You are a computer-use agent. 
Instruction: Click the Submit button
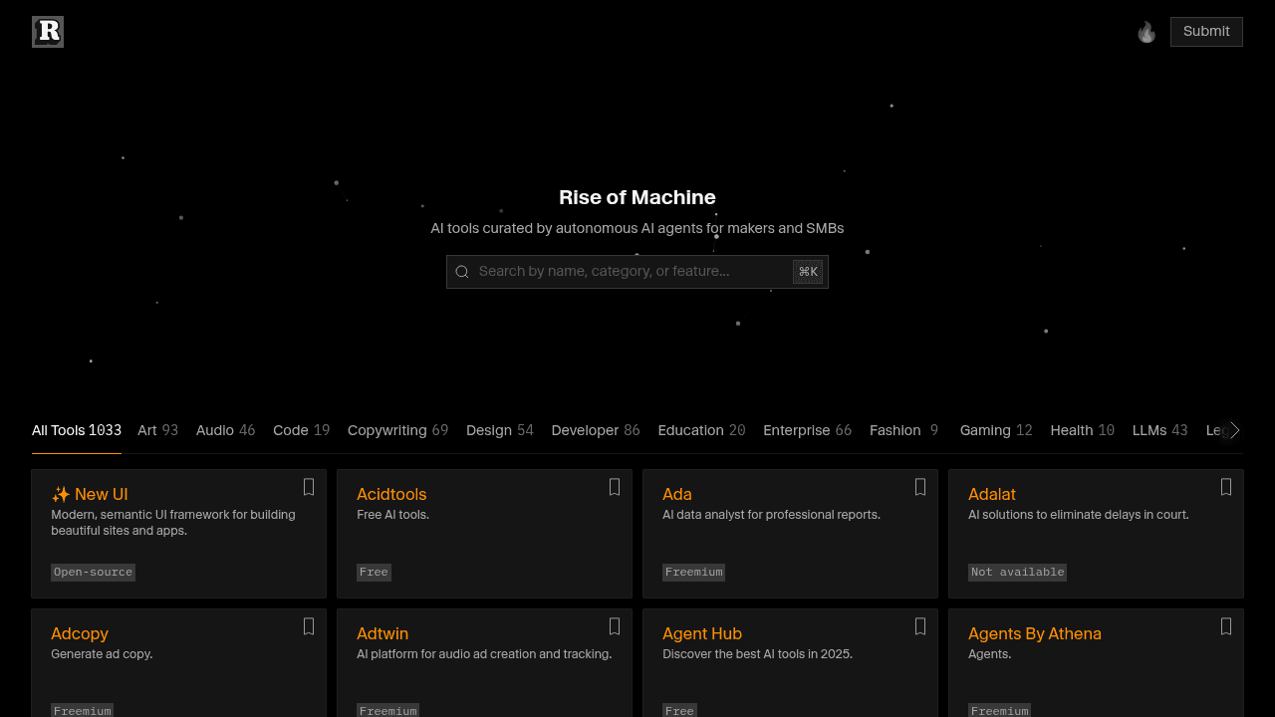click(x=1206, y=31)
